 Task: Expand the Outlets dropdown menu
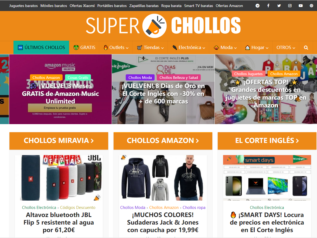[x=116, y=47]
